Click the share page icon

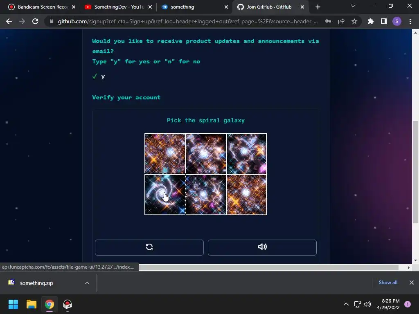[x=341, y=21]
